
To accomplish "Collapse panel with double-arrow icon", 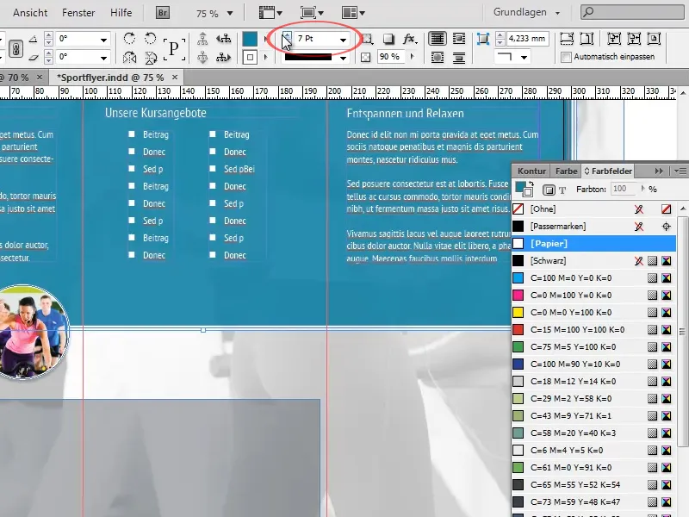I will [659, 171].
